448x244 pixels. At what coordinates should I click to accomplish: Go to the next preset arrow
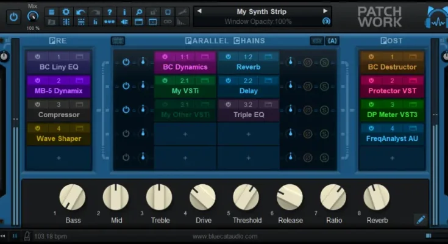[x=326, y=12]
